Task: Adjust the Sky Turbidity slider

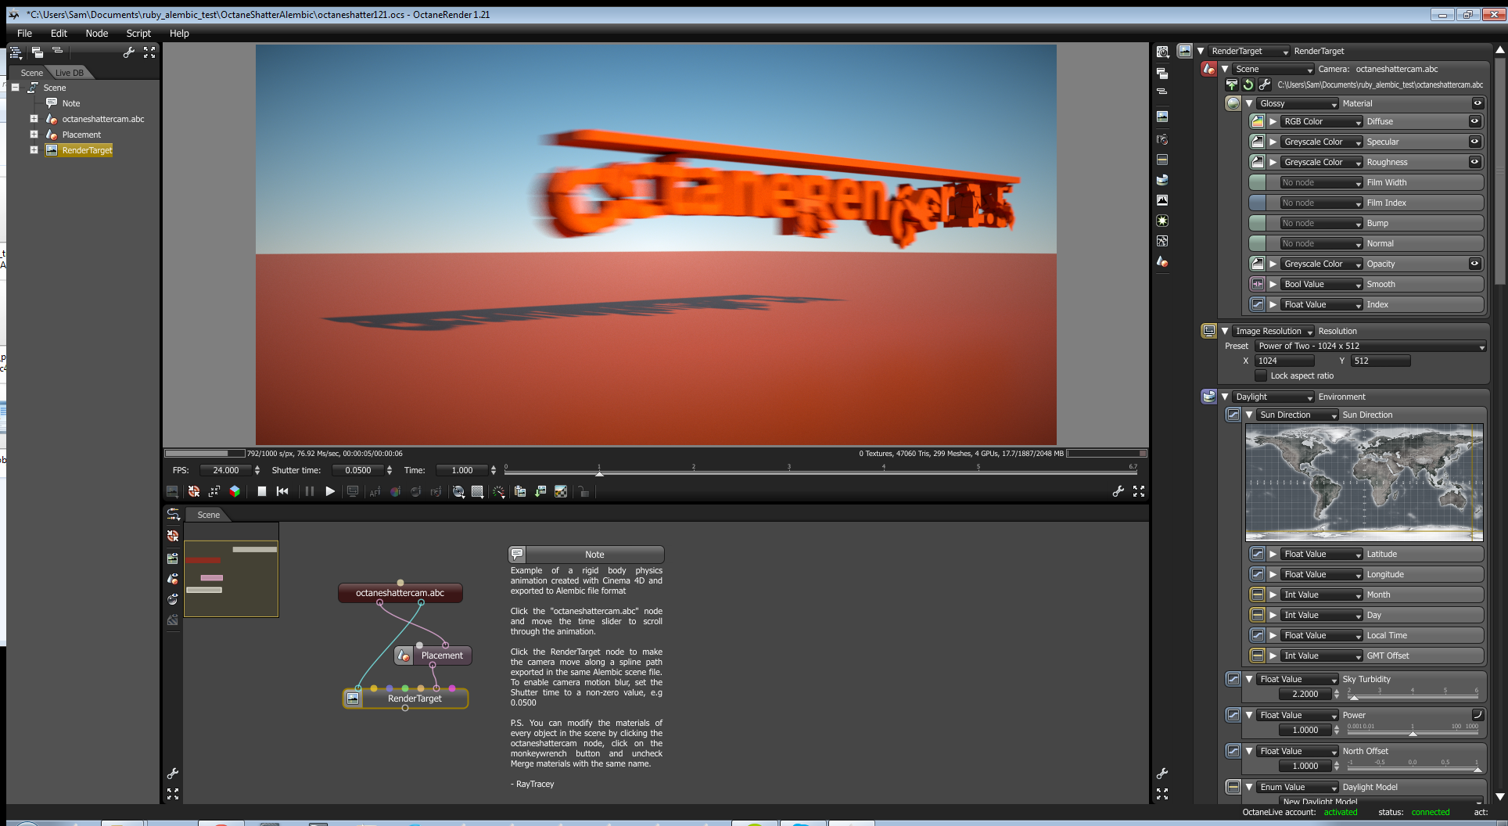Action: [1413, 694]
